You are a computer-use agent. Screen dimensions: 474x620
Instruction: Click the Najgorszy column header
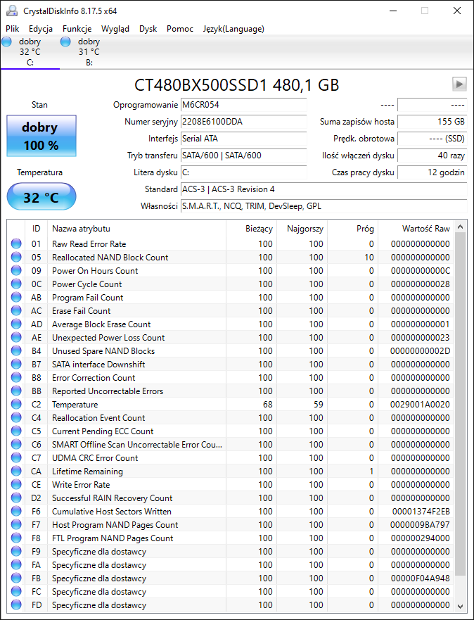302,229
